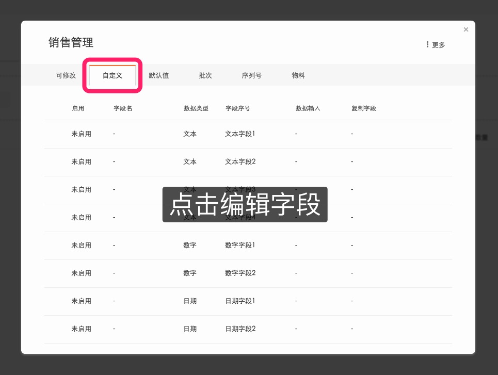Select the 文本字段2 cell
498x375 pixels.
240,162
